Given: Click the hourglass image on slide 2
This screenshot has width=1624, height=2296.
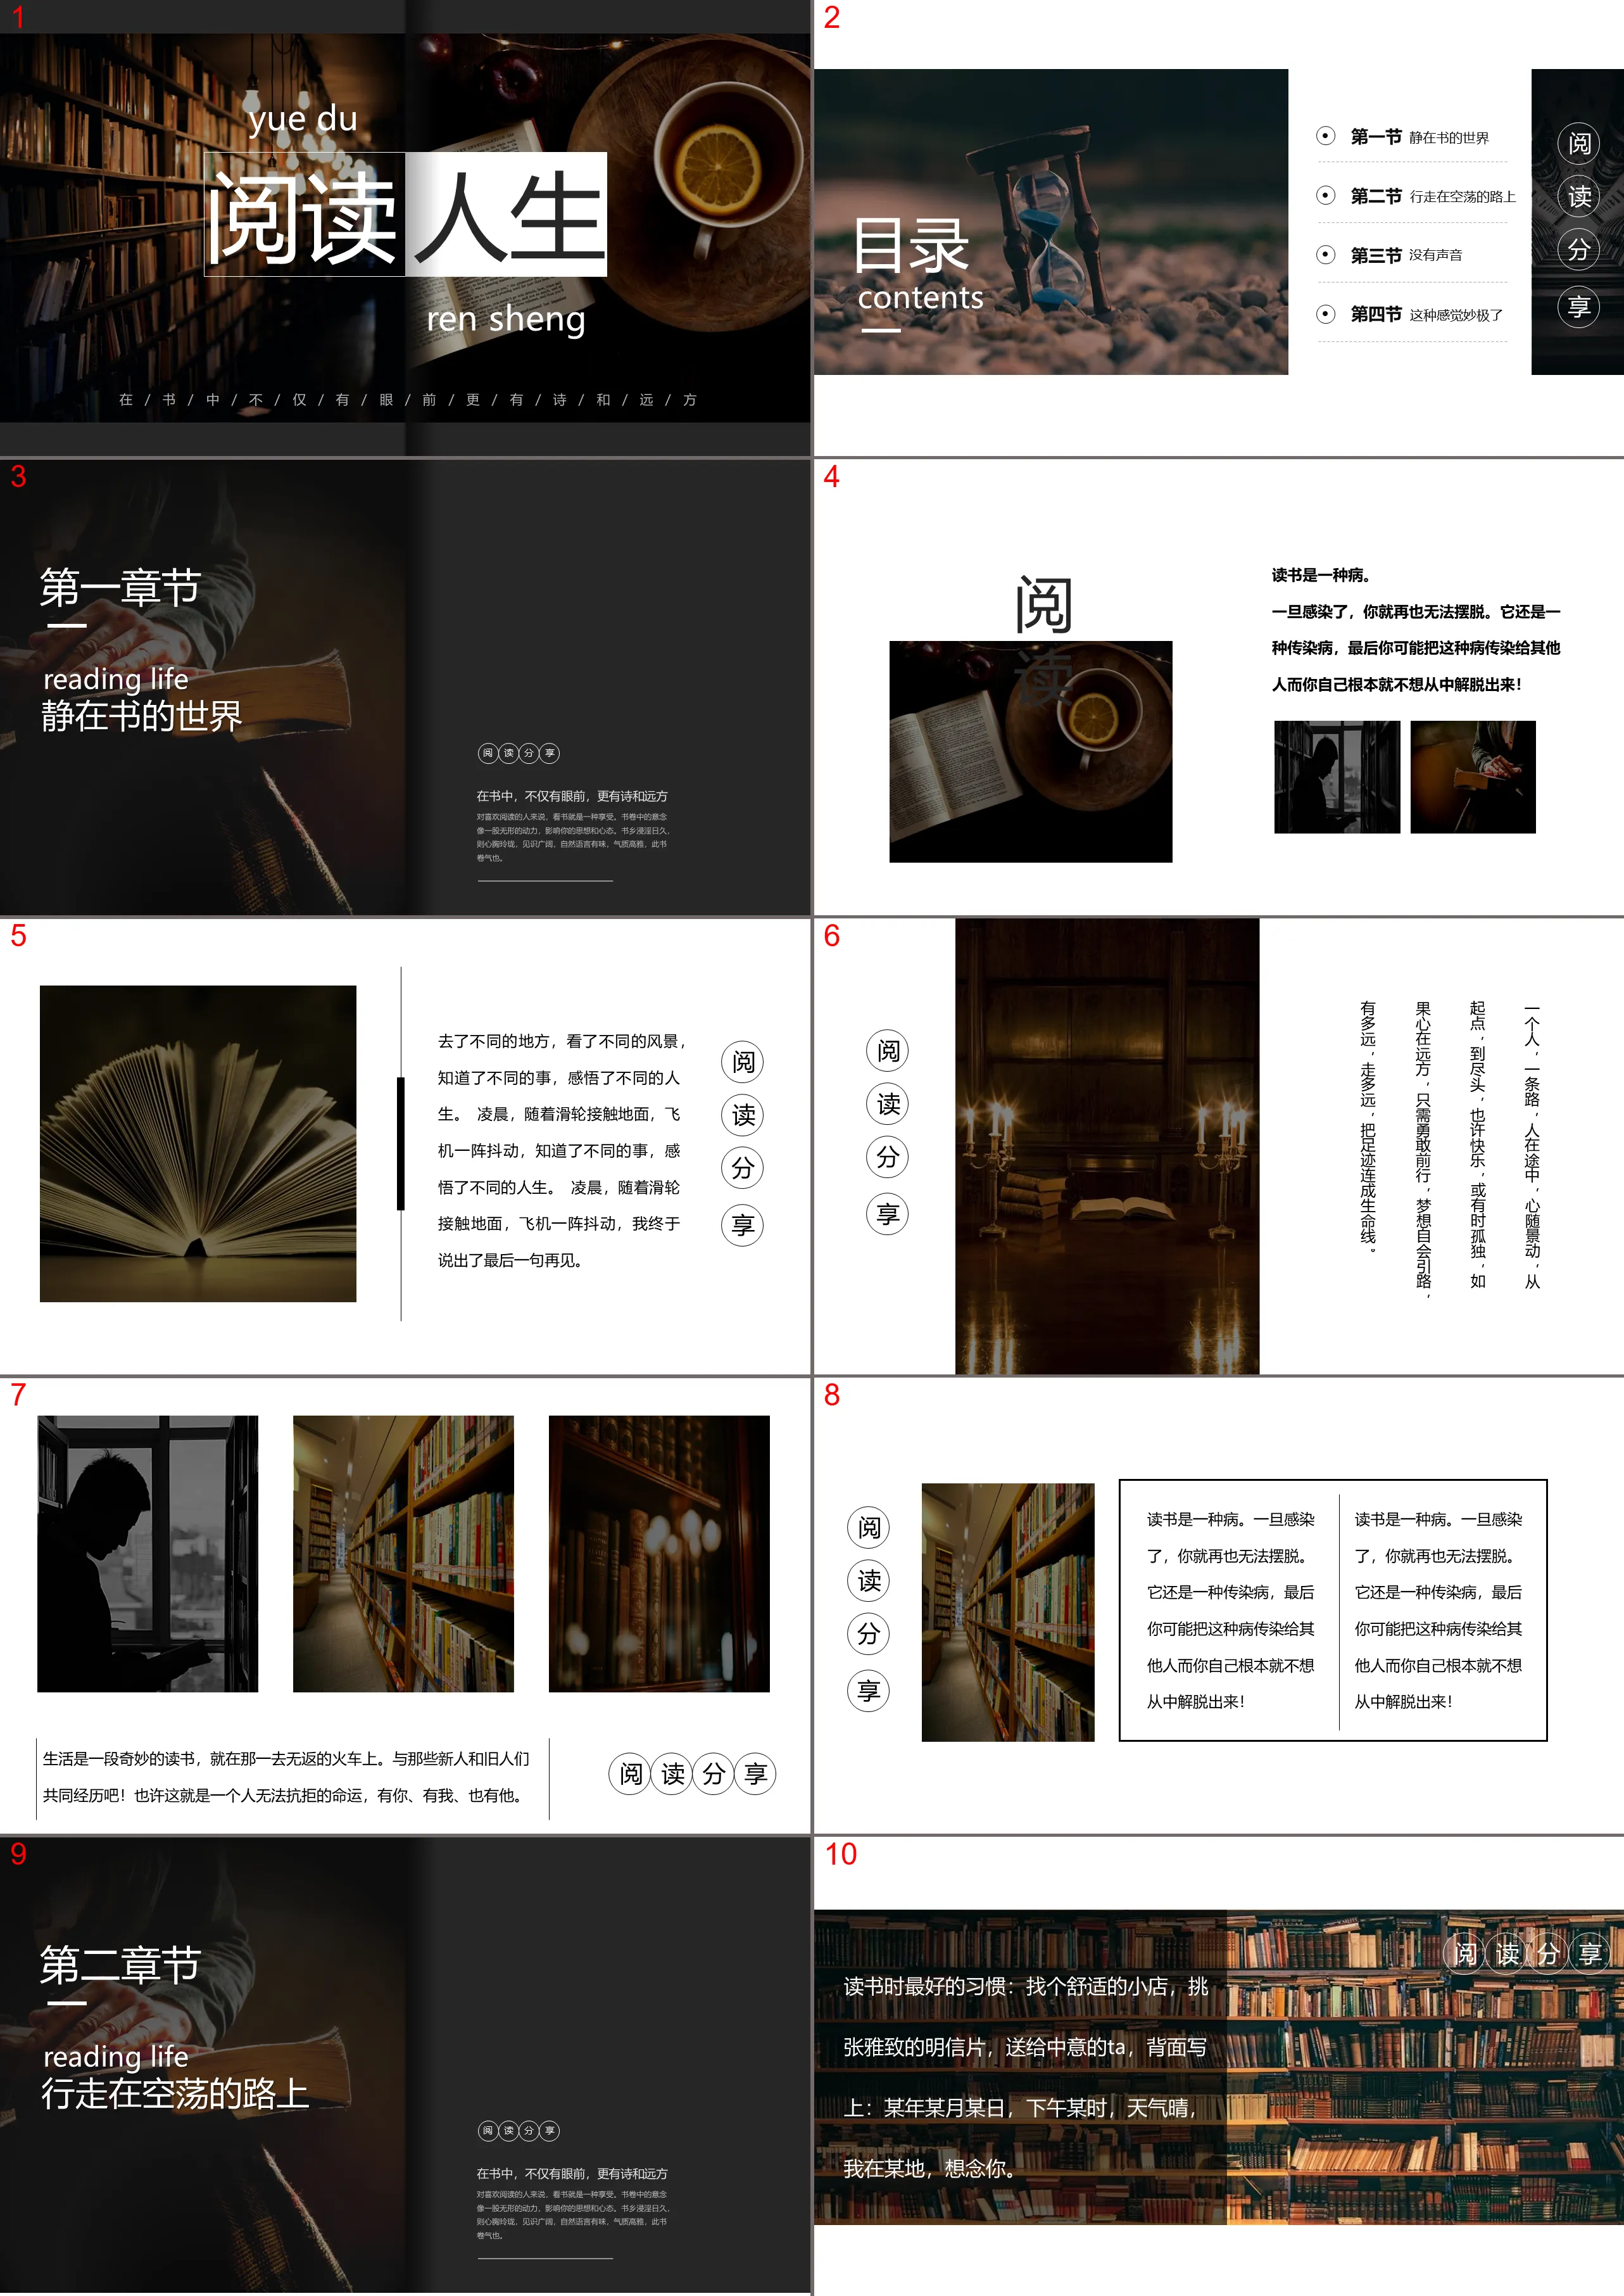Looking at the screenshot, I should tap(1050, 222).
